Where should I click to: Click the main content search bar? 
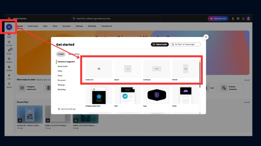pyautogui.click(x=116, y=18)
